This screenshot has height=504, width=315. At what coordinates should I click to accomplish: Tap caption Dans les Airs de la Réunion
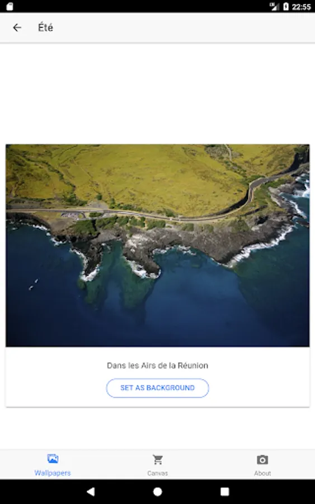click(157, 366)
